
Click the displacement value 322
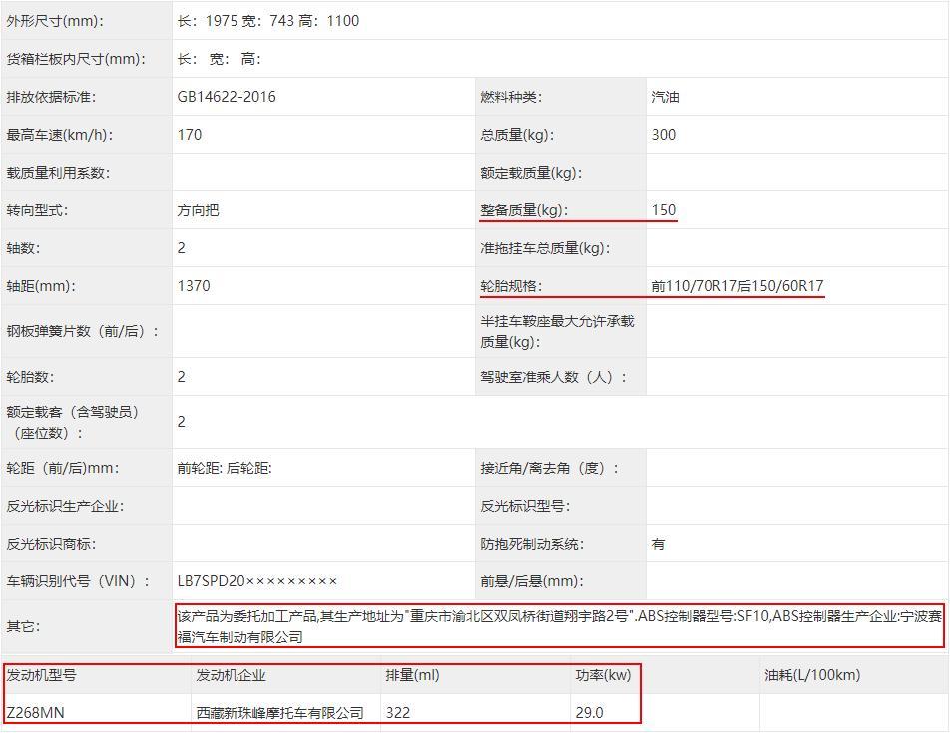click(398, 713)
